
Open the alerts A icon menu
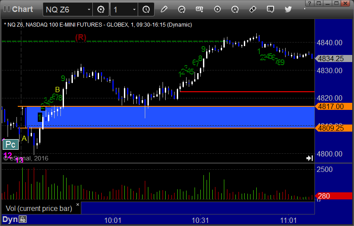tap(235, 9)
